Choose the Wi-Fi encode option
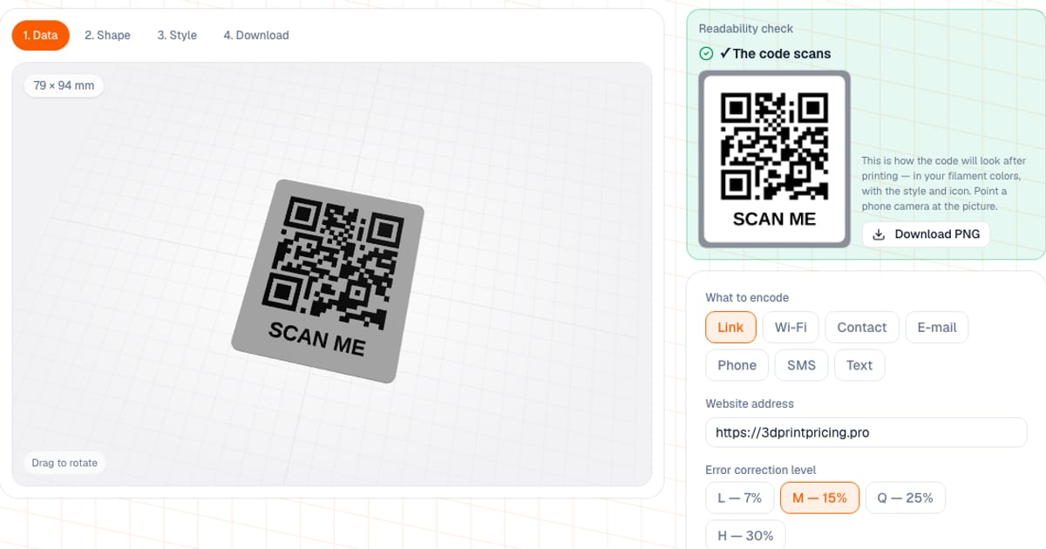 tap(791, 328)
